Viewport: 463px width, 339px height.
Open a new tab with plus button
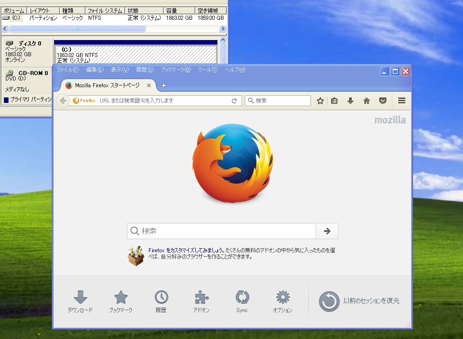tap(164, 85)
